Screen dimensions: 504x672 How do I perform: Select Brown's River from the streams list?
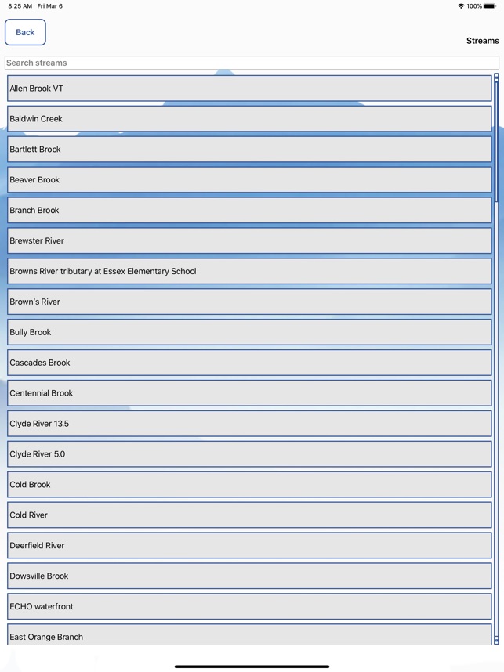click(x=249, y=302)
